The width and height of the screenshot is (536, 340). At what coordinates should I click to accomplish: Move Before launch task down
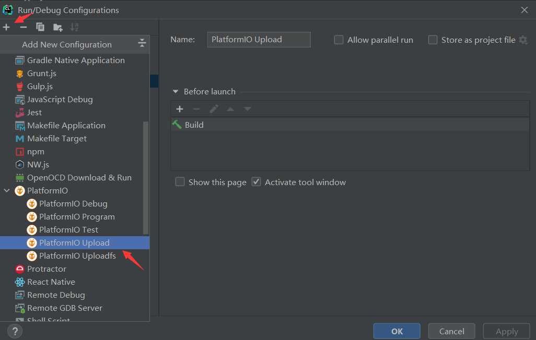coord(248,109)
